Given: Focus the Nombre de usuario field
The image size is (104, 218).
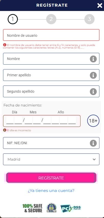Looking at the screenshot, I should pos(51,35).
